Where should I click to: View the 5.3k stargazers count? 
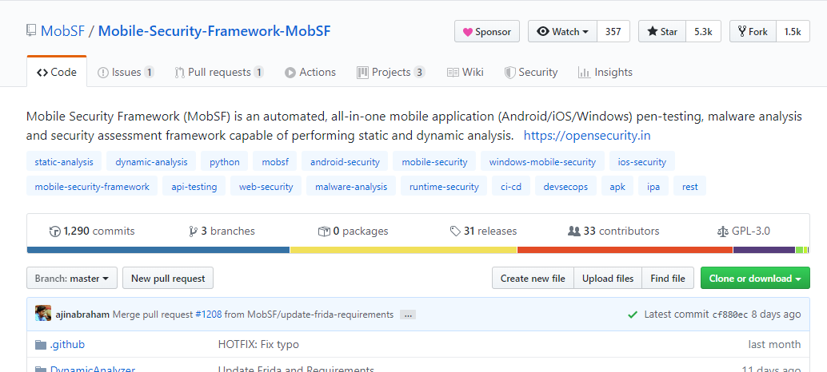click(x=703, y=32)
